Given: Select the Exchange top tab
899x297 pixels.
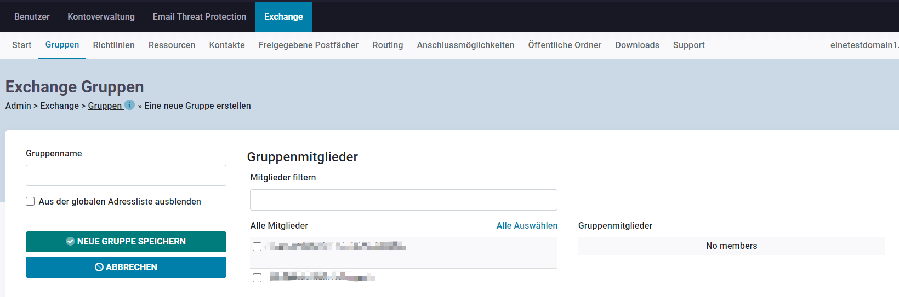Looking at the screenshot, I should coord(283,16).
